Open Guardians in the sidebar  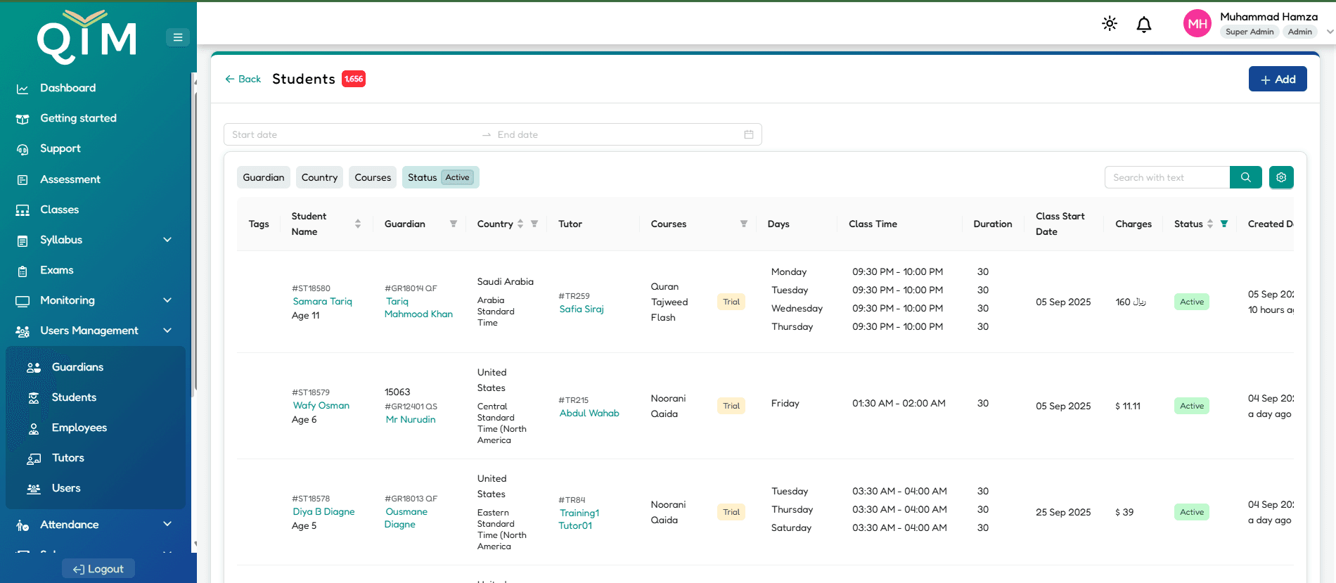tap(77, 367)
